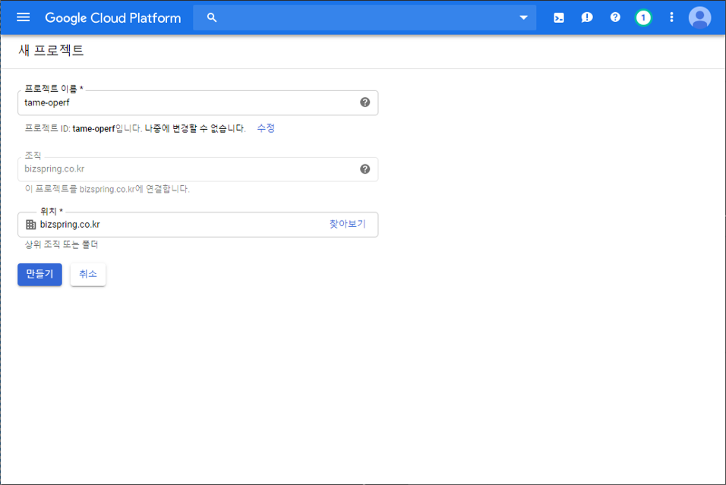Click the Google Cloud Platform logo
The width and height of the screenshot is (726, 485).
click(x=113, y=18)
